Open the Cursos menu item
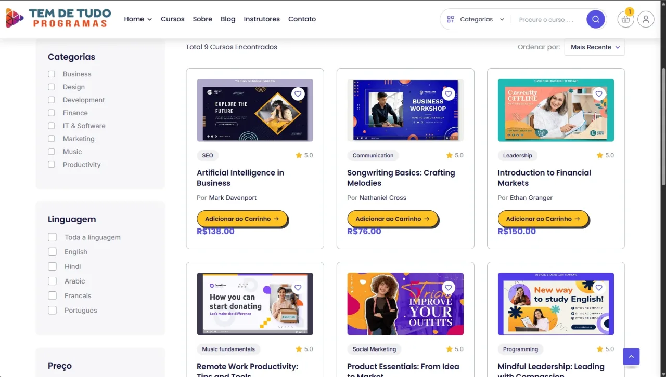The image size is (666, 377). [x=173, y=19]
